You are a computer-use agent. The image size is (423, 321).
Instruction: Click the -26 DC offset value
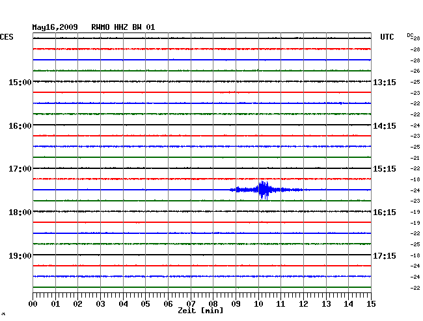pyautogui.click(x=415, y=71)
